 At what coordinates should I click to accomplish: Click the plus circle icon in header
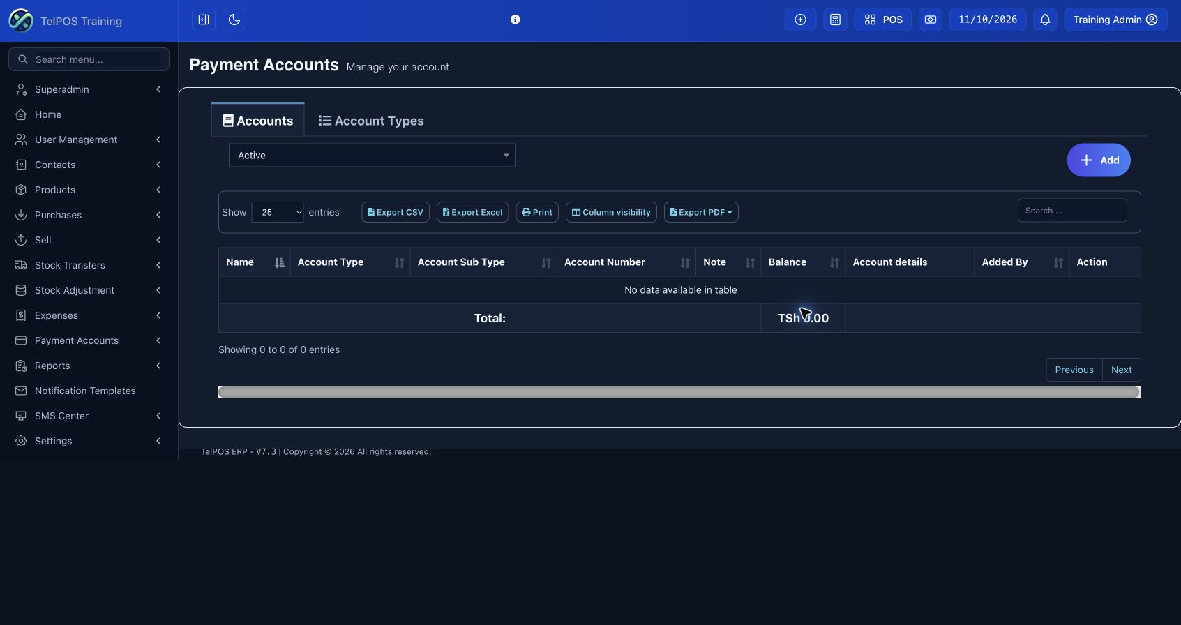[x=800, y=20]
